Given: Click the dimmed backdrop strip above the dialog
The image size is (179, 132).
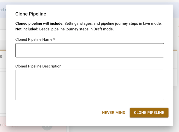Looking at the screenshot, I should pos(89,2).
